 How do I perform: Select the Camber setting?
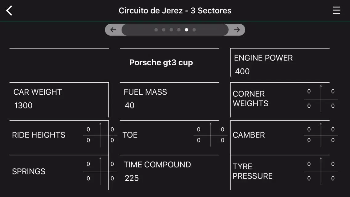[249, 135]
